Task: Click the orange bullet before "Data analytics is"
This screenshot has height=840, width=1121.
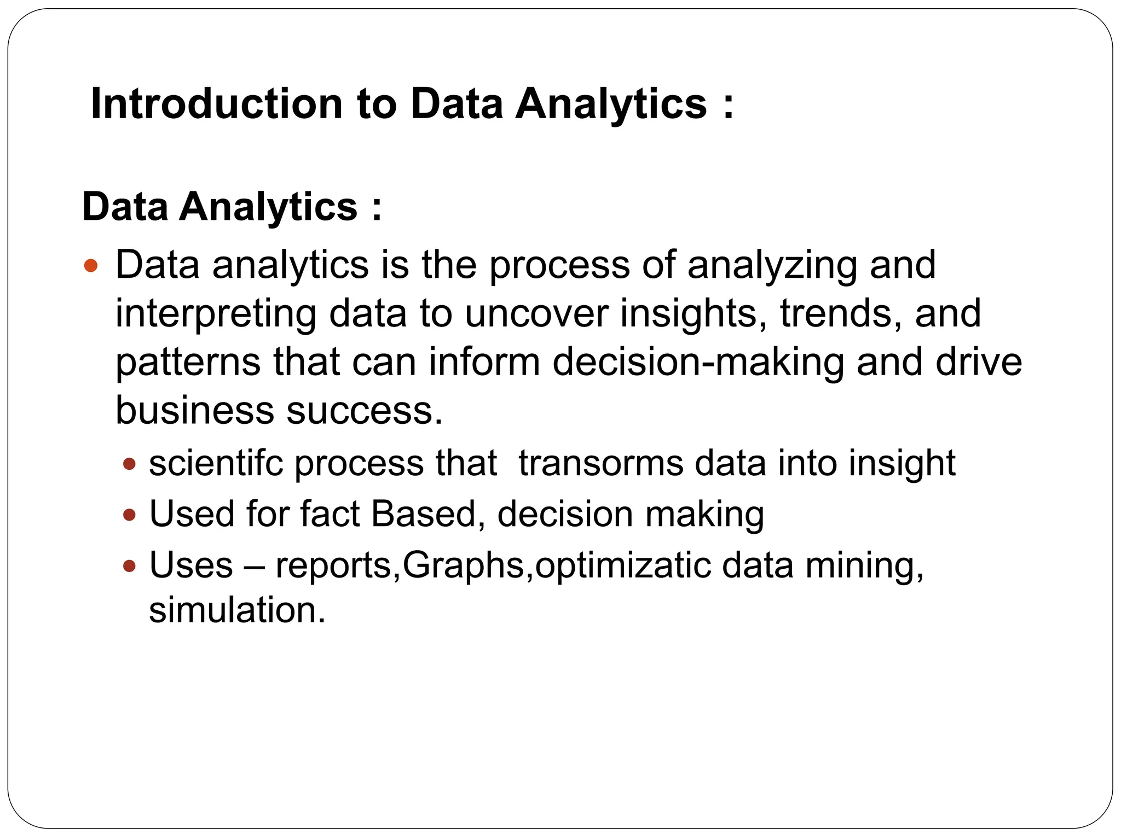Action: coord(91,266)
